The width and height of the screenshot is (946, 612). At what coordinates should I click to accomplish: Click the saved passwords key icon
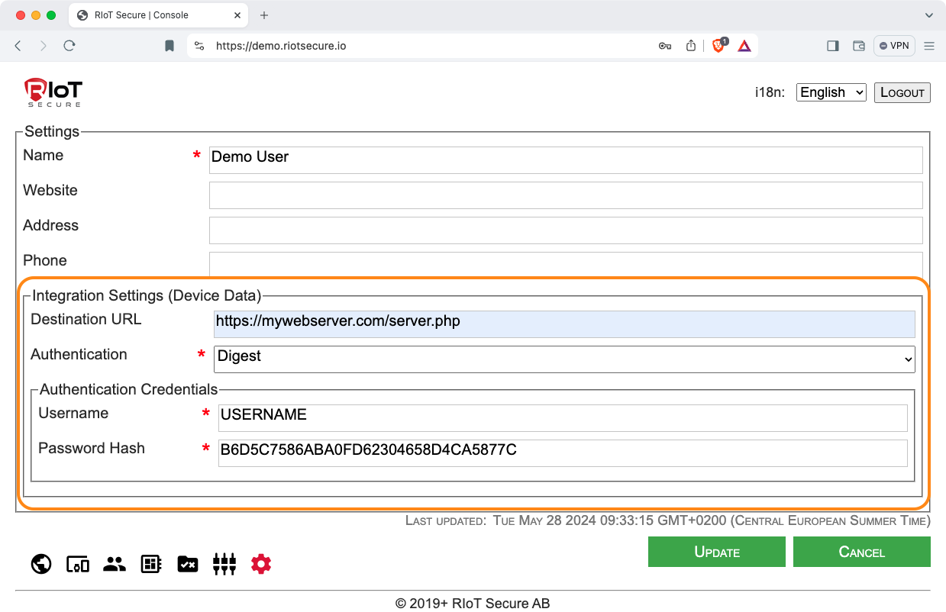click(x=665, y=46)
